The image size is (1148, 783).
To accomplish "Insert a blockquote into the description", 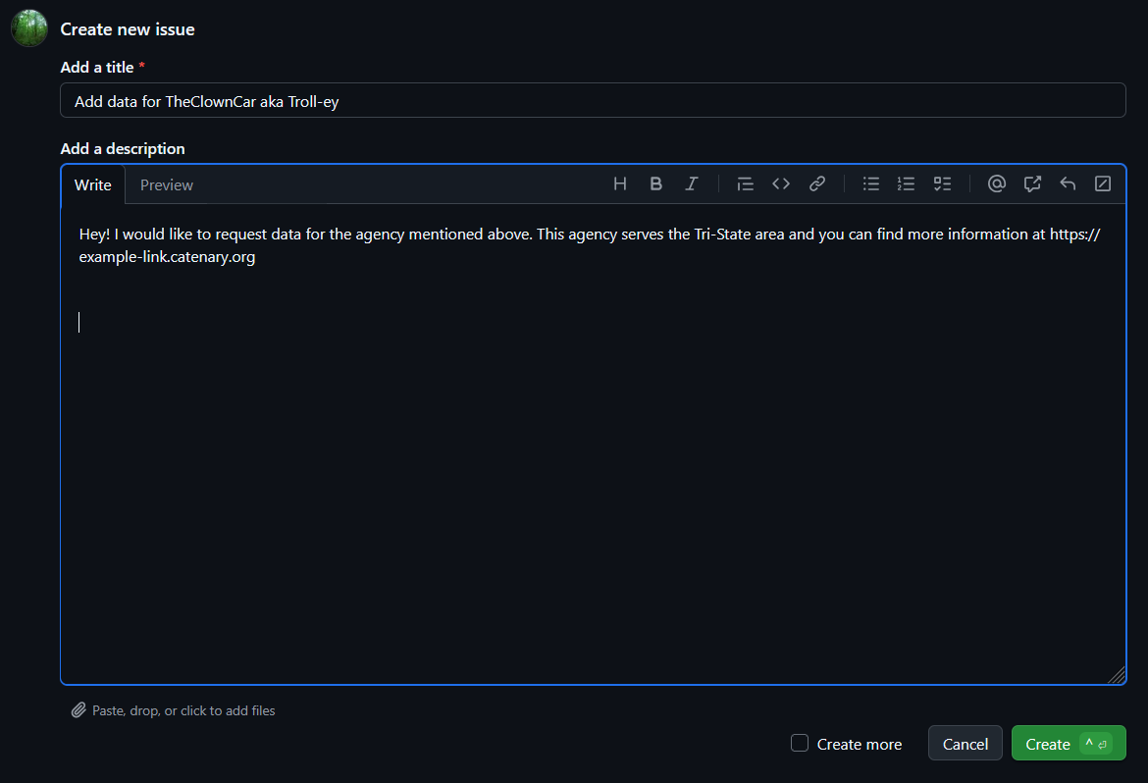I will (x=745, y=183).
